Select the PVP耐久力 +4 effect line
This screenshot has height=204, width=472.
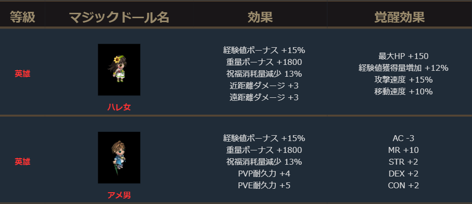264,174
